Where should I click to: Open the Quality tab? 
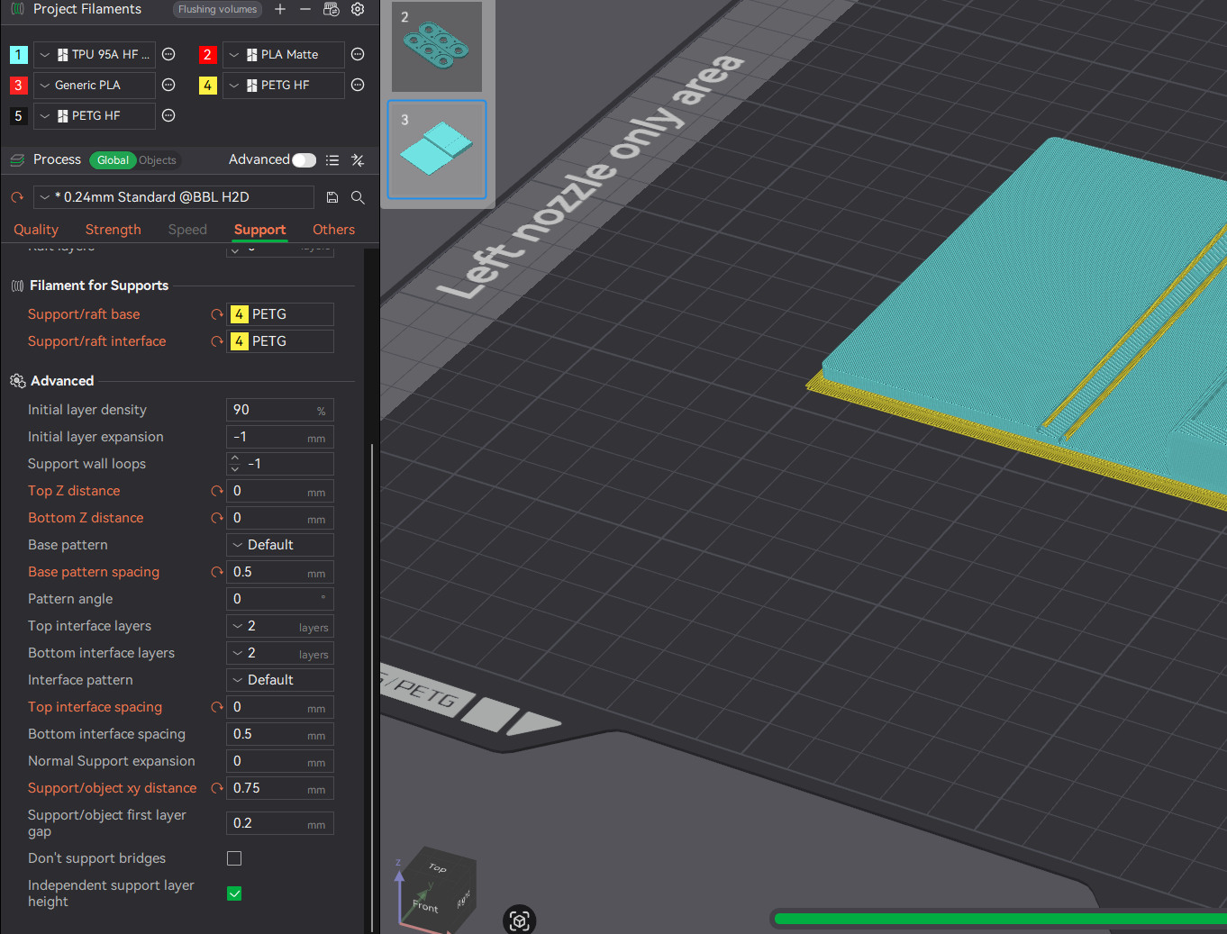[36, 230]
